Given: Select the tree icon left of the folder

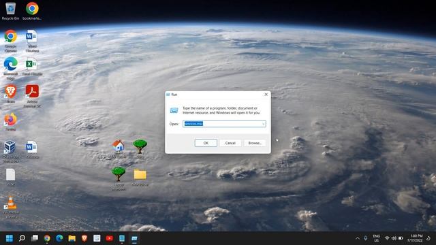Looking at the screenshot, I should click(119, 178).
